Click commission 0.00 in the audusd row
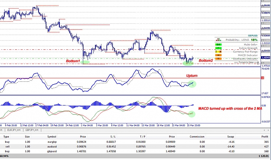This screenshot has width=271, height=160. pos(202,147)
